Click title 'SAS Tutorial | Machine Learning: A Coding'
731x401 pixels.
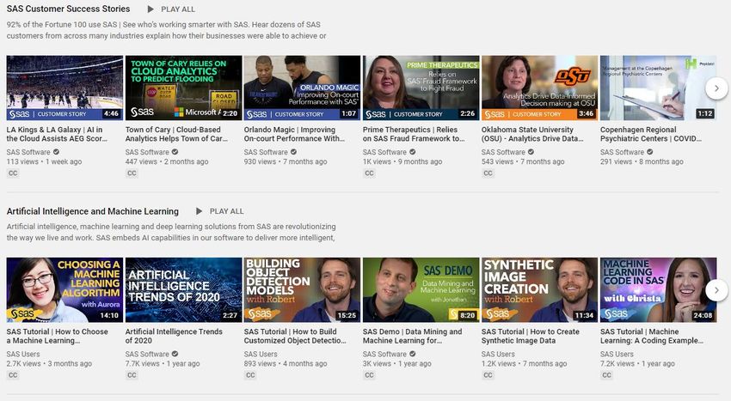click(652, 337)
